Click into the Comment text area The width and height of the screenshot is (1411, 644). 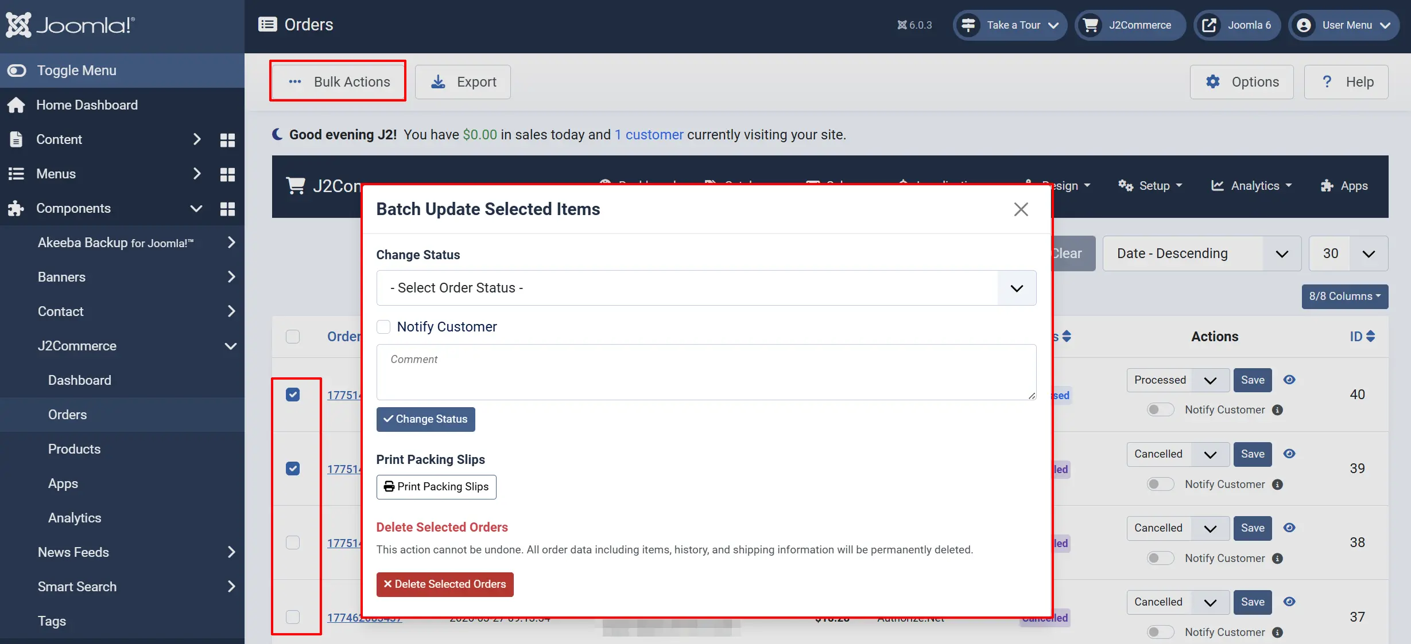pyautogui.click(x=706, y=372)
